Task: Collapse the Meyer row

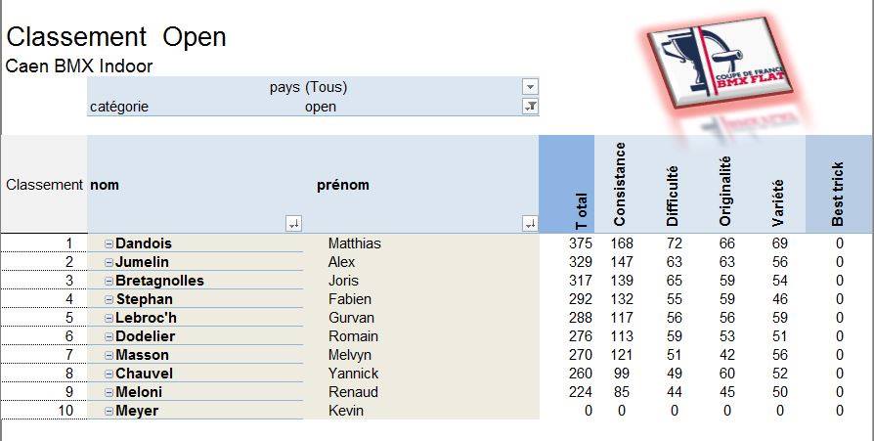Action: coord(109,411)
